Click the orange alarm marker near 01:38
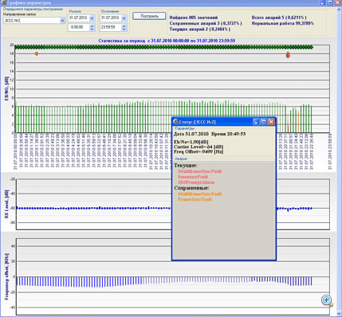Viewport: 342px width, 317px height. (37, 54)
